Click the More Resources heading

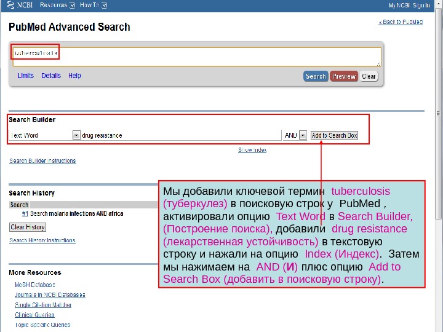(x=34, y=272)
